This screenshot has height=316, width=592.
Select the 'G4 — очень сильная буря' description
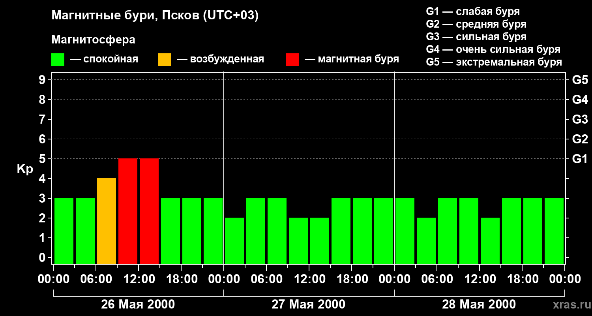493,49
